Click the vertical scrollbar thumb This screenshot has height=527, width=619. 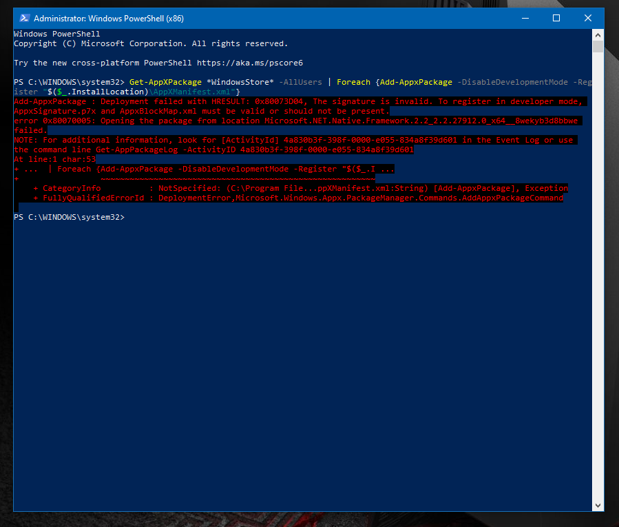(598, 47)
